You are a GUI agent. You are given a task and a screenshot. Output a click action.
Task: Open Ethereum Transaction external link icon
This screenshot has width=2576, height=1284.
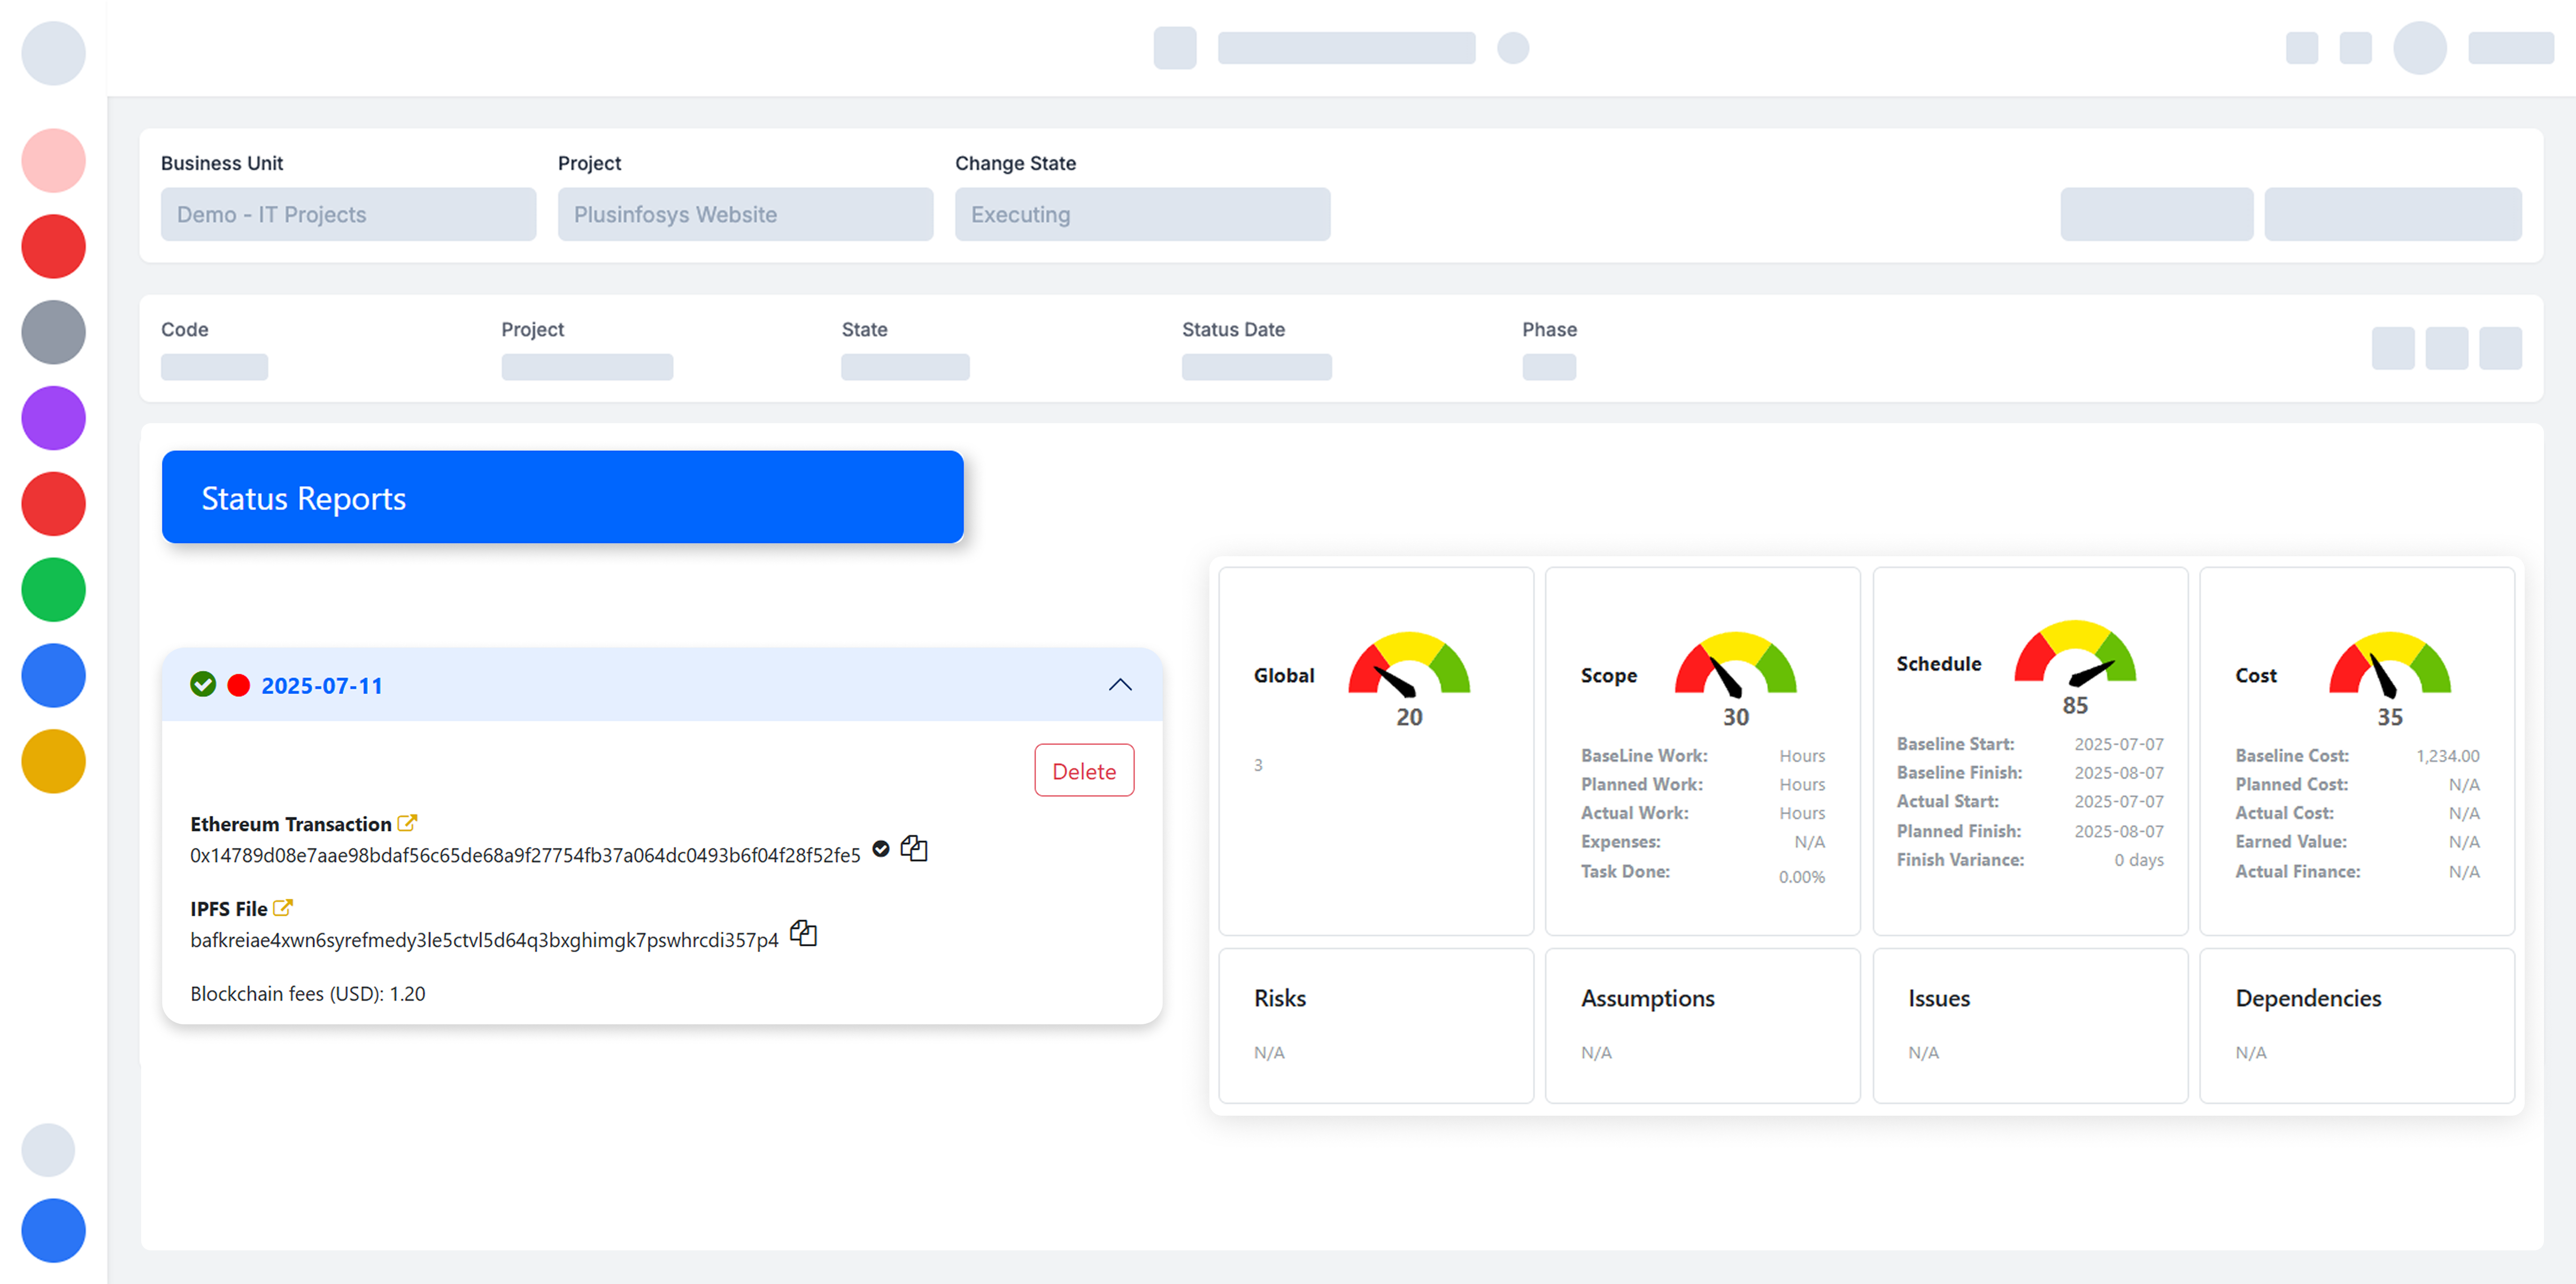[x=407, y=823]
